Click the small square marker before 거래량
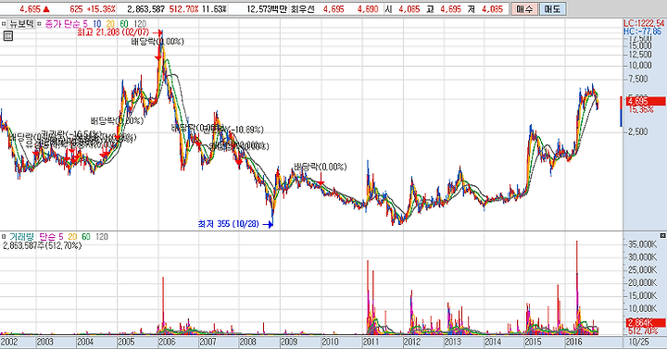Viewport: 667px width, 349px height. coord(4,236)
